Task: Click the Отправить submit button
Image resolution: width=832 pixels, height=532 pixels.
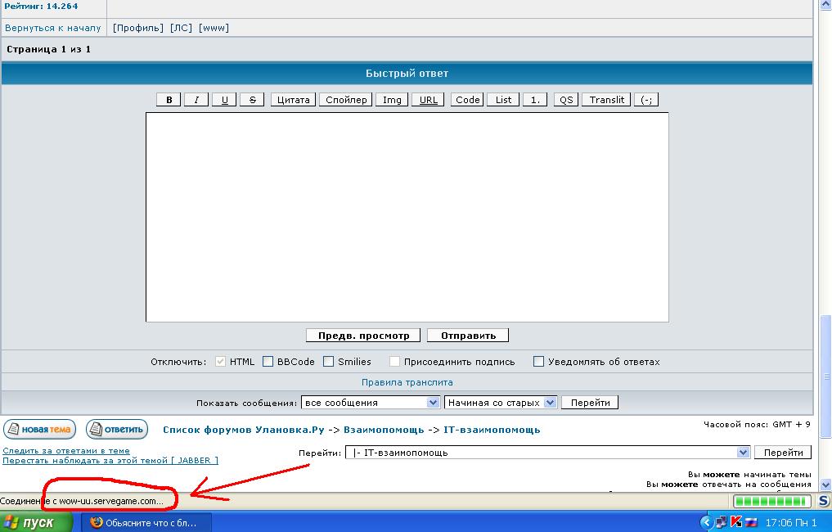Action: pos(468,336)
